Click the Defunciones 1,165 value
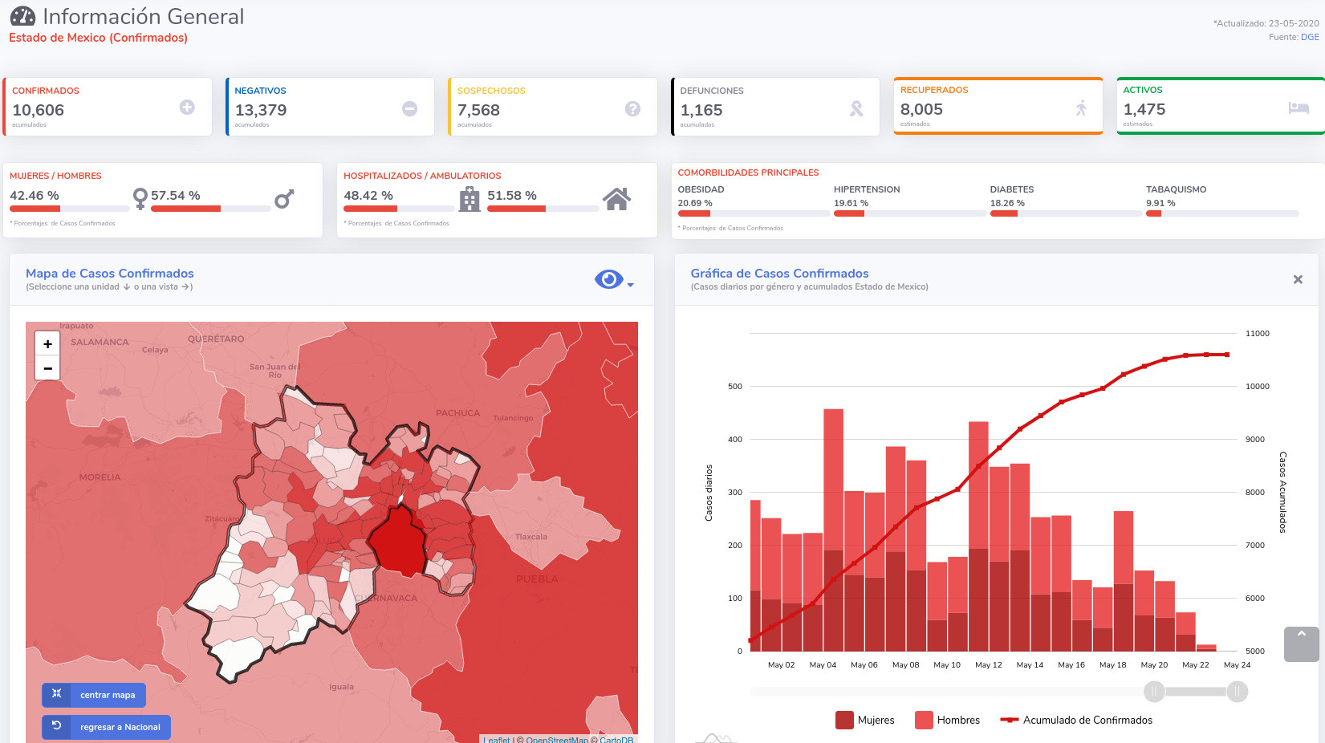Image resolution: width=1325 pixels, height=743 pixels. tap(701, 110)
